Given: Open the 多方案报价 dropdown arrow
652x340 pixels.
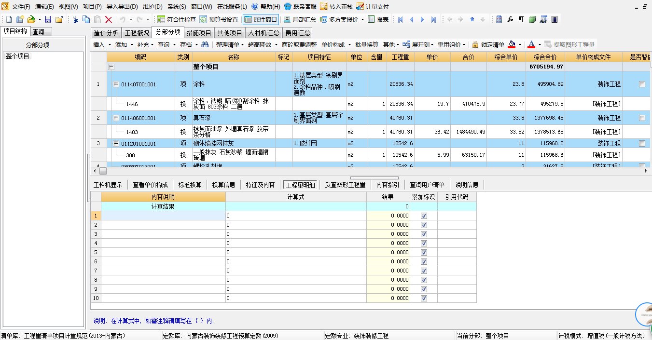Looking at the screenshot, I should click(362, 19).
